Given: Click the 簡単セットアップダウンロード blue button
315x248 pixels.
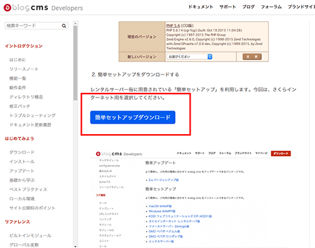Looking at the screenshot, I should (x=133, y=117).
